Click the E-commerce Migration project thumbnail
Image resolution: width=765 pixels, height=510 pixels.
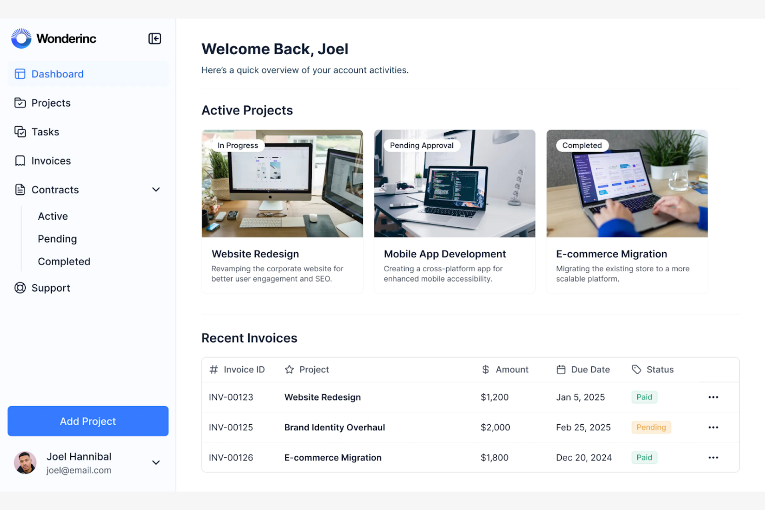point(627,183)
